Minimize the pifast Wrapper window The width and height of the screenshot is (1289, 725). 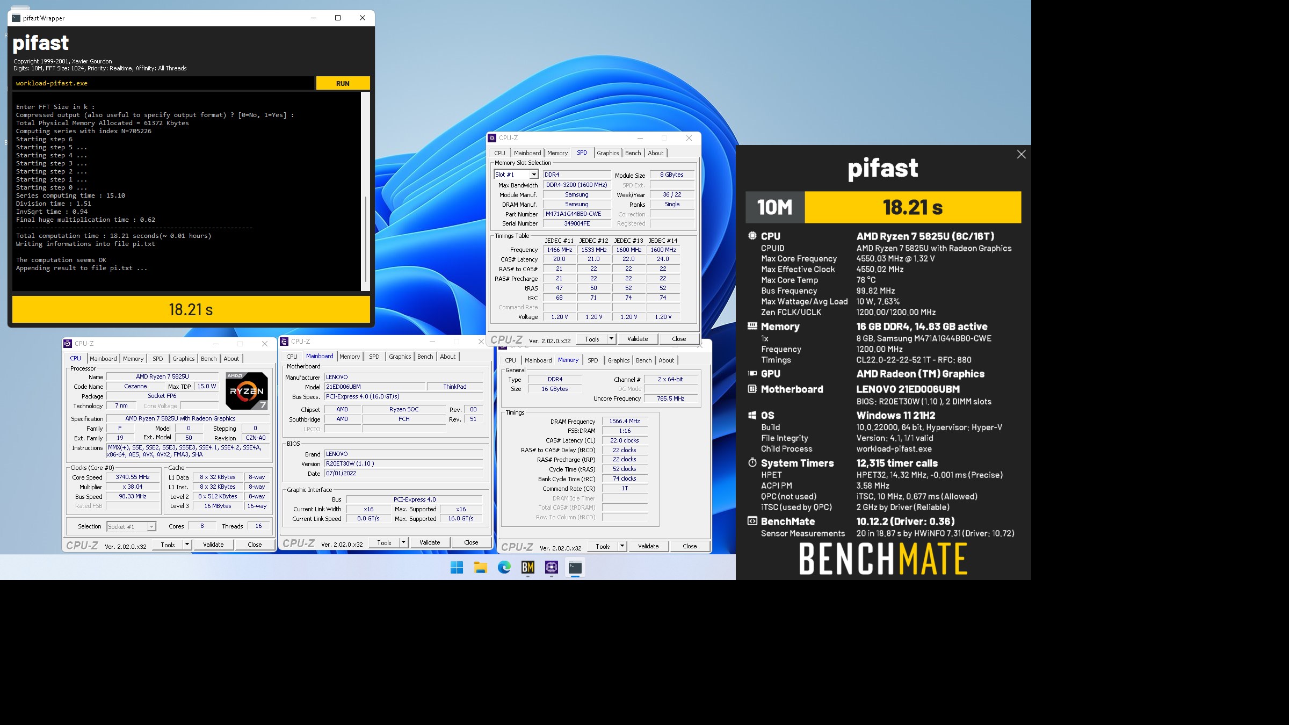314,18
